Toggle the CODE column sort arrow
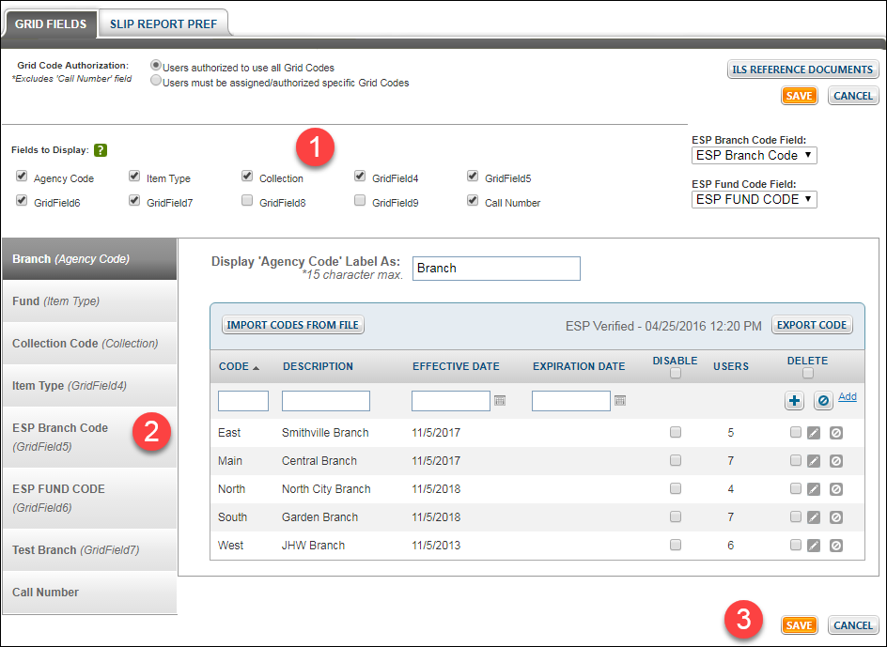Viewport: 887px width, 647px height. (x=254, y=366)
